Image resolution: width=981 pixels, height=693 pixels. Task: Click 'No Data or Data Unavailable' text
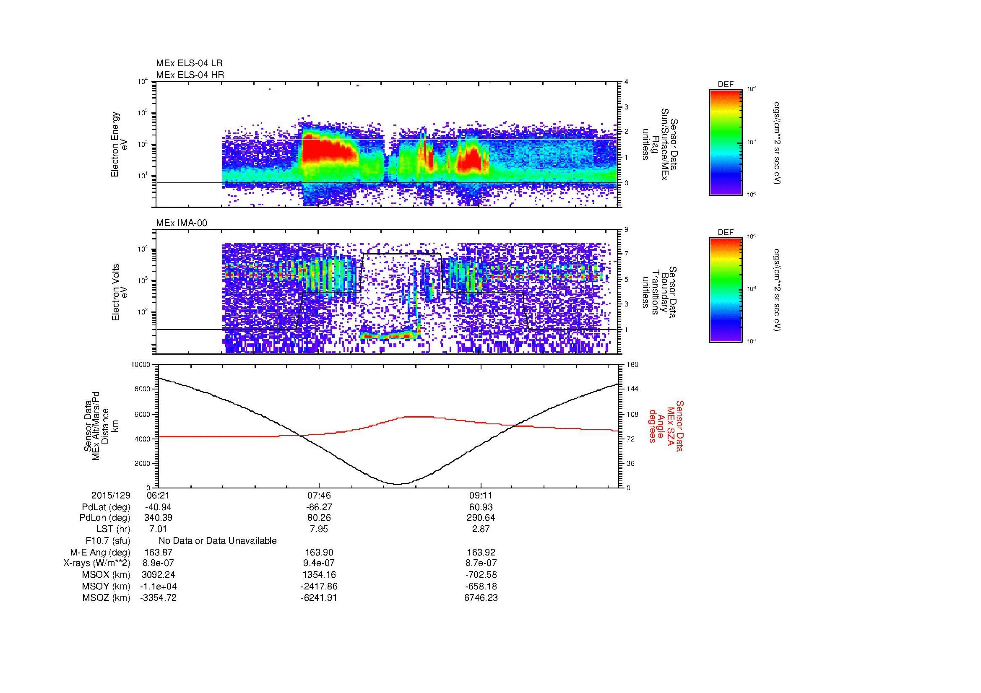tap(218, 540)
